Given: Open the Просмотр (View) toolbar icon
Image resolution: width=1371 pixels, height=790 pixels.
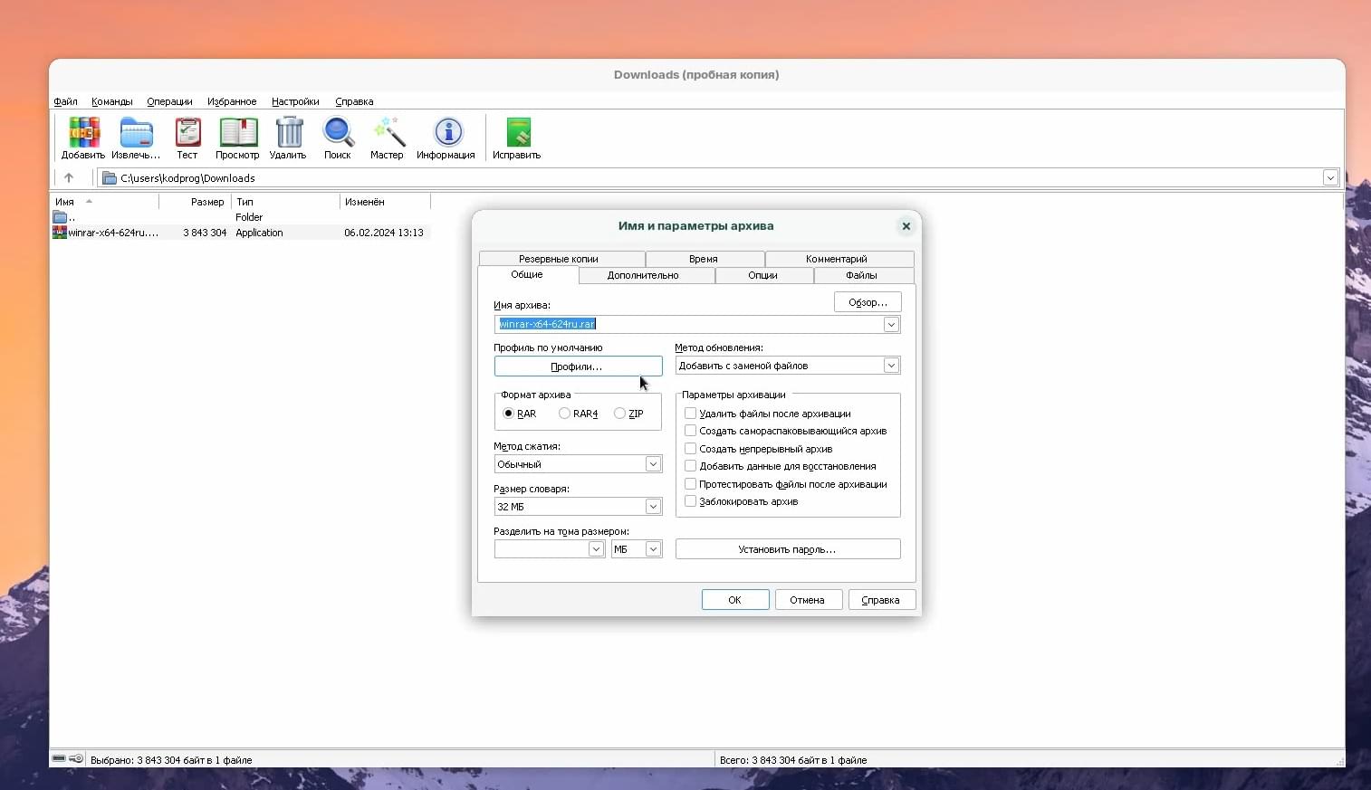Looking at the screenshot, I should (238, 132).
